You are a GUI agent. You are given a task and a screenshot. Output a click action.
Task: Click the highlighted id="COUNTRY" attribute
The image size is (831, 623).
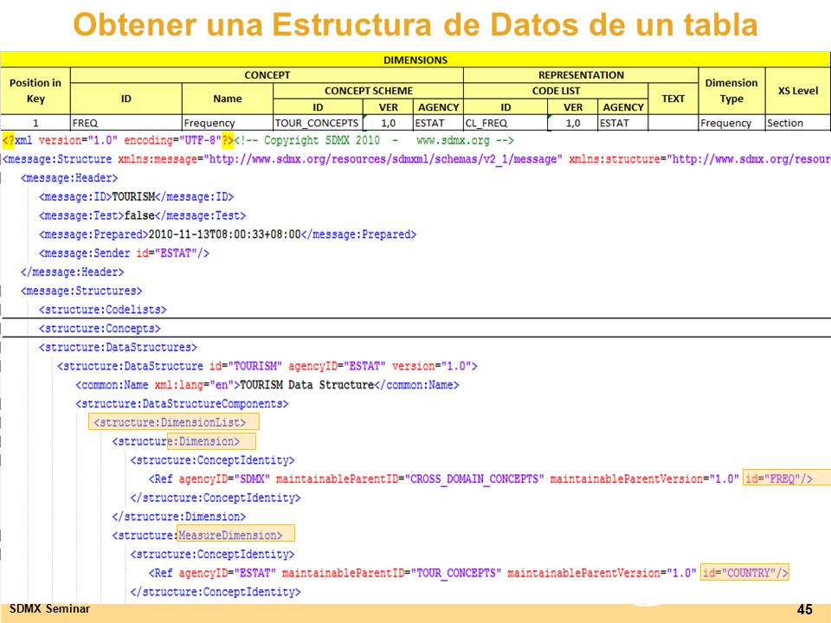point(744,572)
